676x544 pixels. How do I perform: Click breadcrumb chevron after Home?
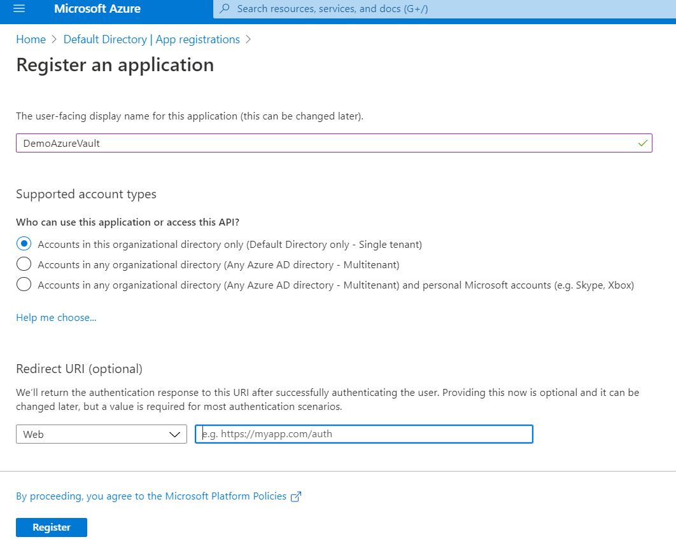(x=54, y=39)
